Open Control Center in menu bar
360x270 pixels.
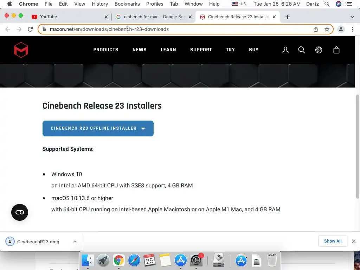(x=348, y=4)
